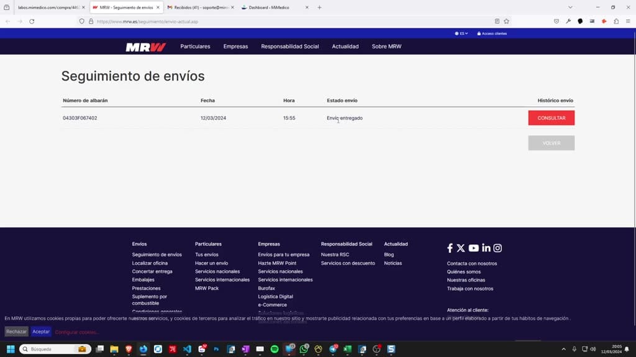Select the status text Envío entregado
636x357 pixels.
pyautogui.click(x=345, y=118)
